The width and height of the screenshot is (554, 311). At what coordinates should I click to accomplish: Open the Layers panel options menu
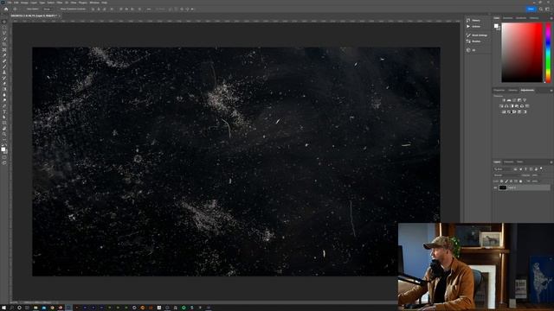click(551, 162)
